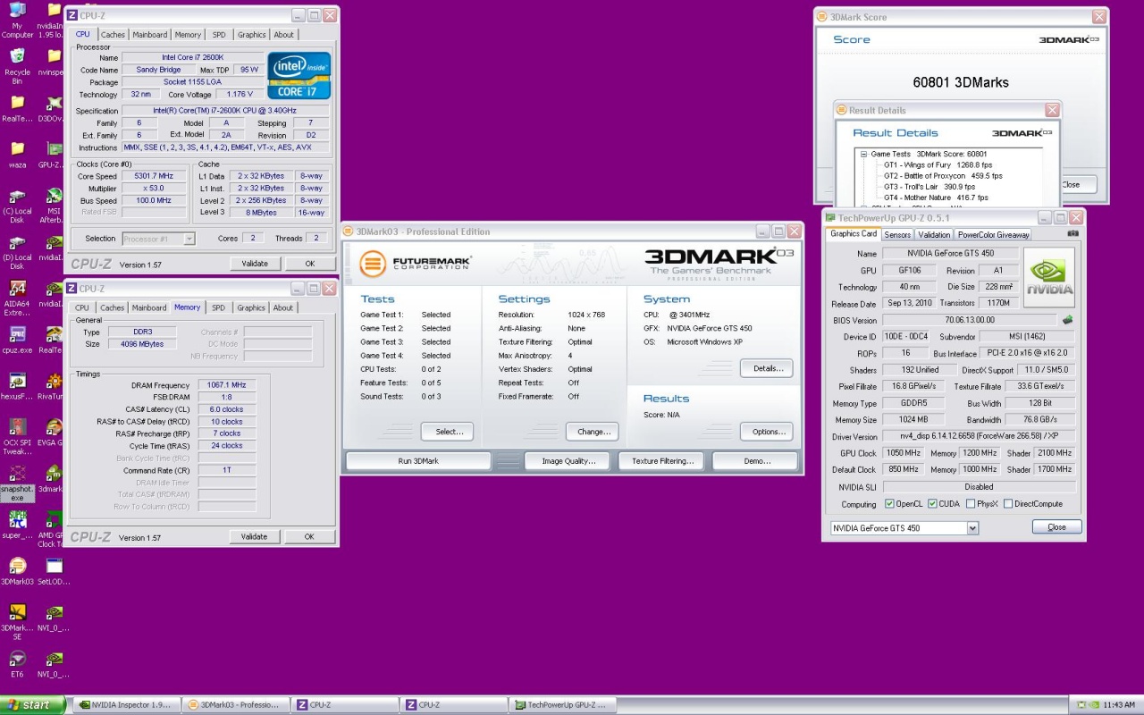This screenshot has height=715, width=1144.
Task: Toggle the OpenCL checkbox in GPU-Z
Action: click(889, 504)
